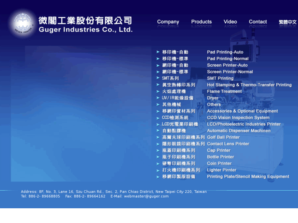298x223 pixels.
Task: Open Flame Treatment category
Action: coord(224,91)
